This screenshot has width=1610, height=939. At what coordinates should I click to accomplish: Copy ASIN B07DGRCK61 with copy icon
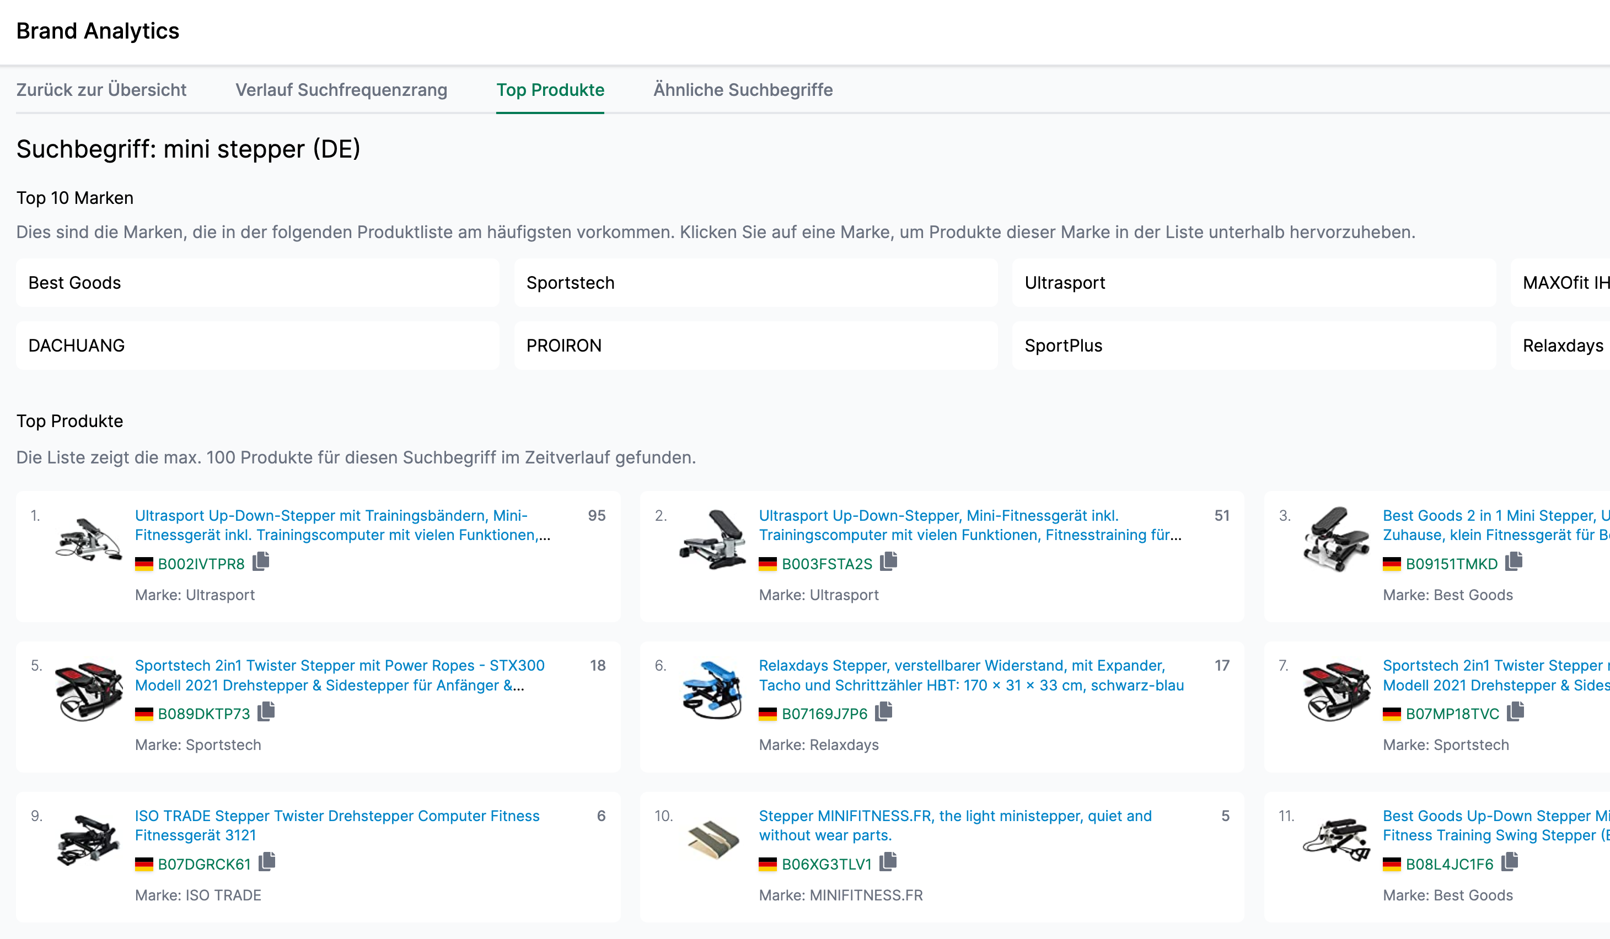point(267,862)
